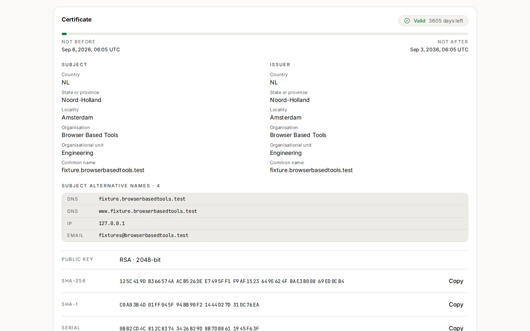530x331 pixels.
Task: Click the Issuer organisation Browser Based Tools
Action: pos(298,135)
